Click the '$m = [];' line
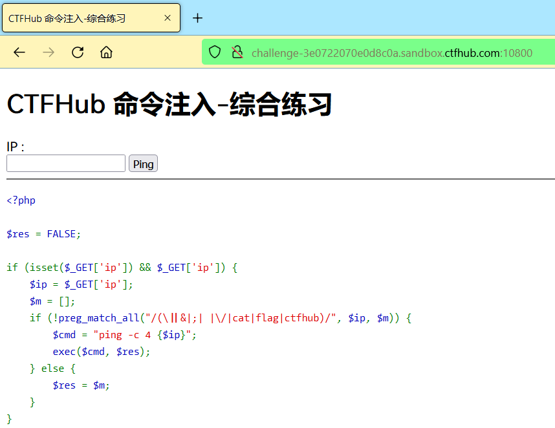 (52, 301)
